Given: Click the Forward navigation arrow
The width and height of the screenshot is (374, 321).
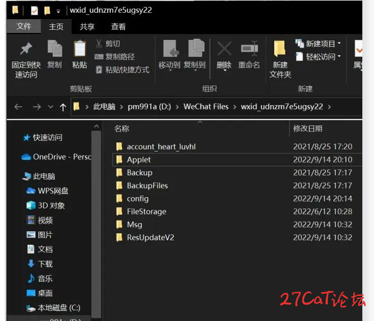Looking at the screenshot, I should (x=37, y=107).
